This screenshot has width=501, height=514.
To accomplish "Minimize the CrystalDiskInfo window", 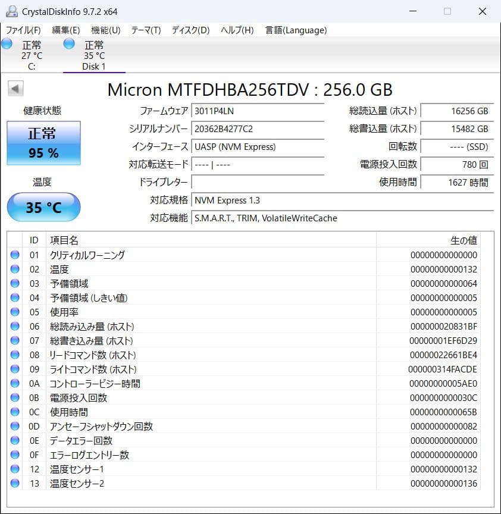I will tap(413, 11).
